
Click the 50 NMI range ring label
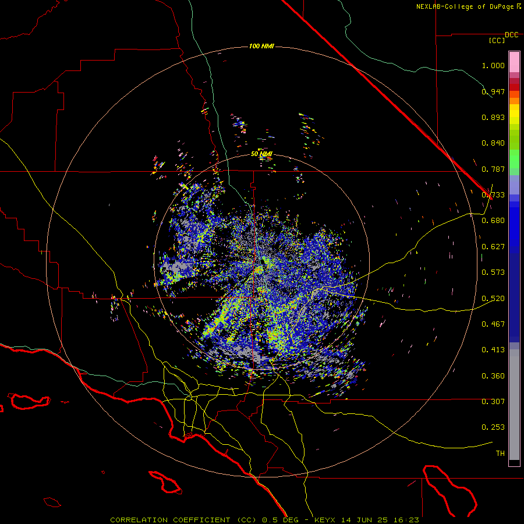coord(261,154)
